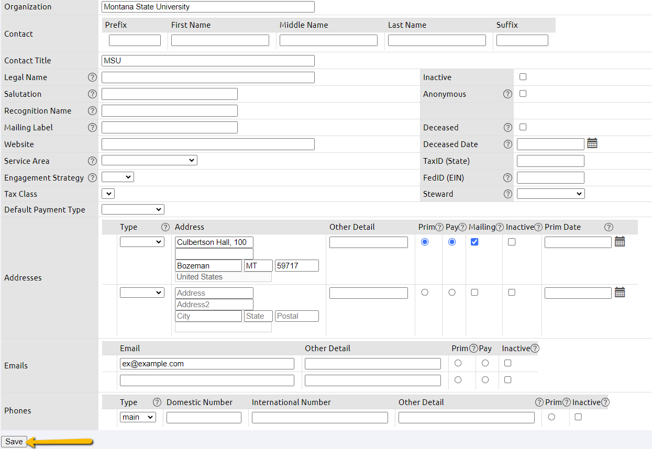Click help icon beside Anonymous

tap(507, 94)
